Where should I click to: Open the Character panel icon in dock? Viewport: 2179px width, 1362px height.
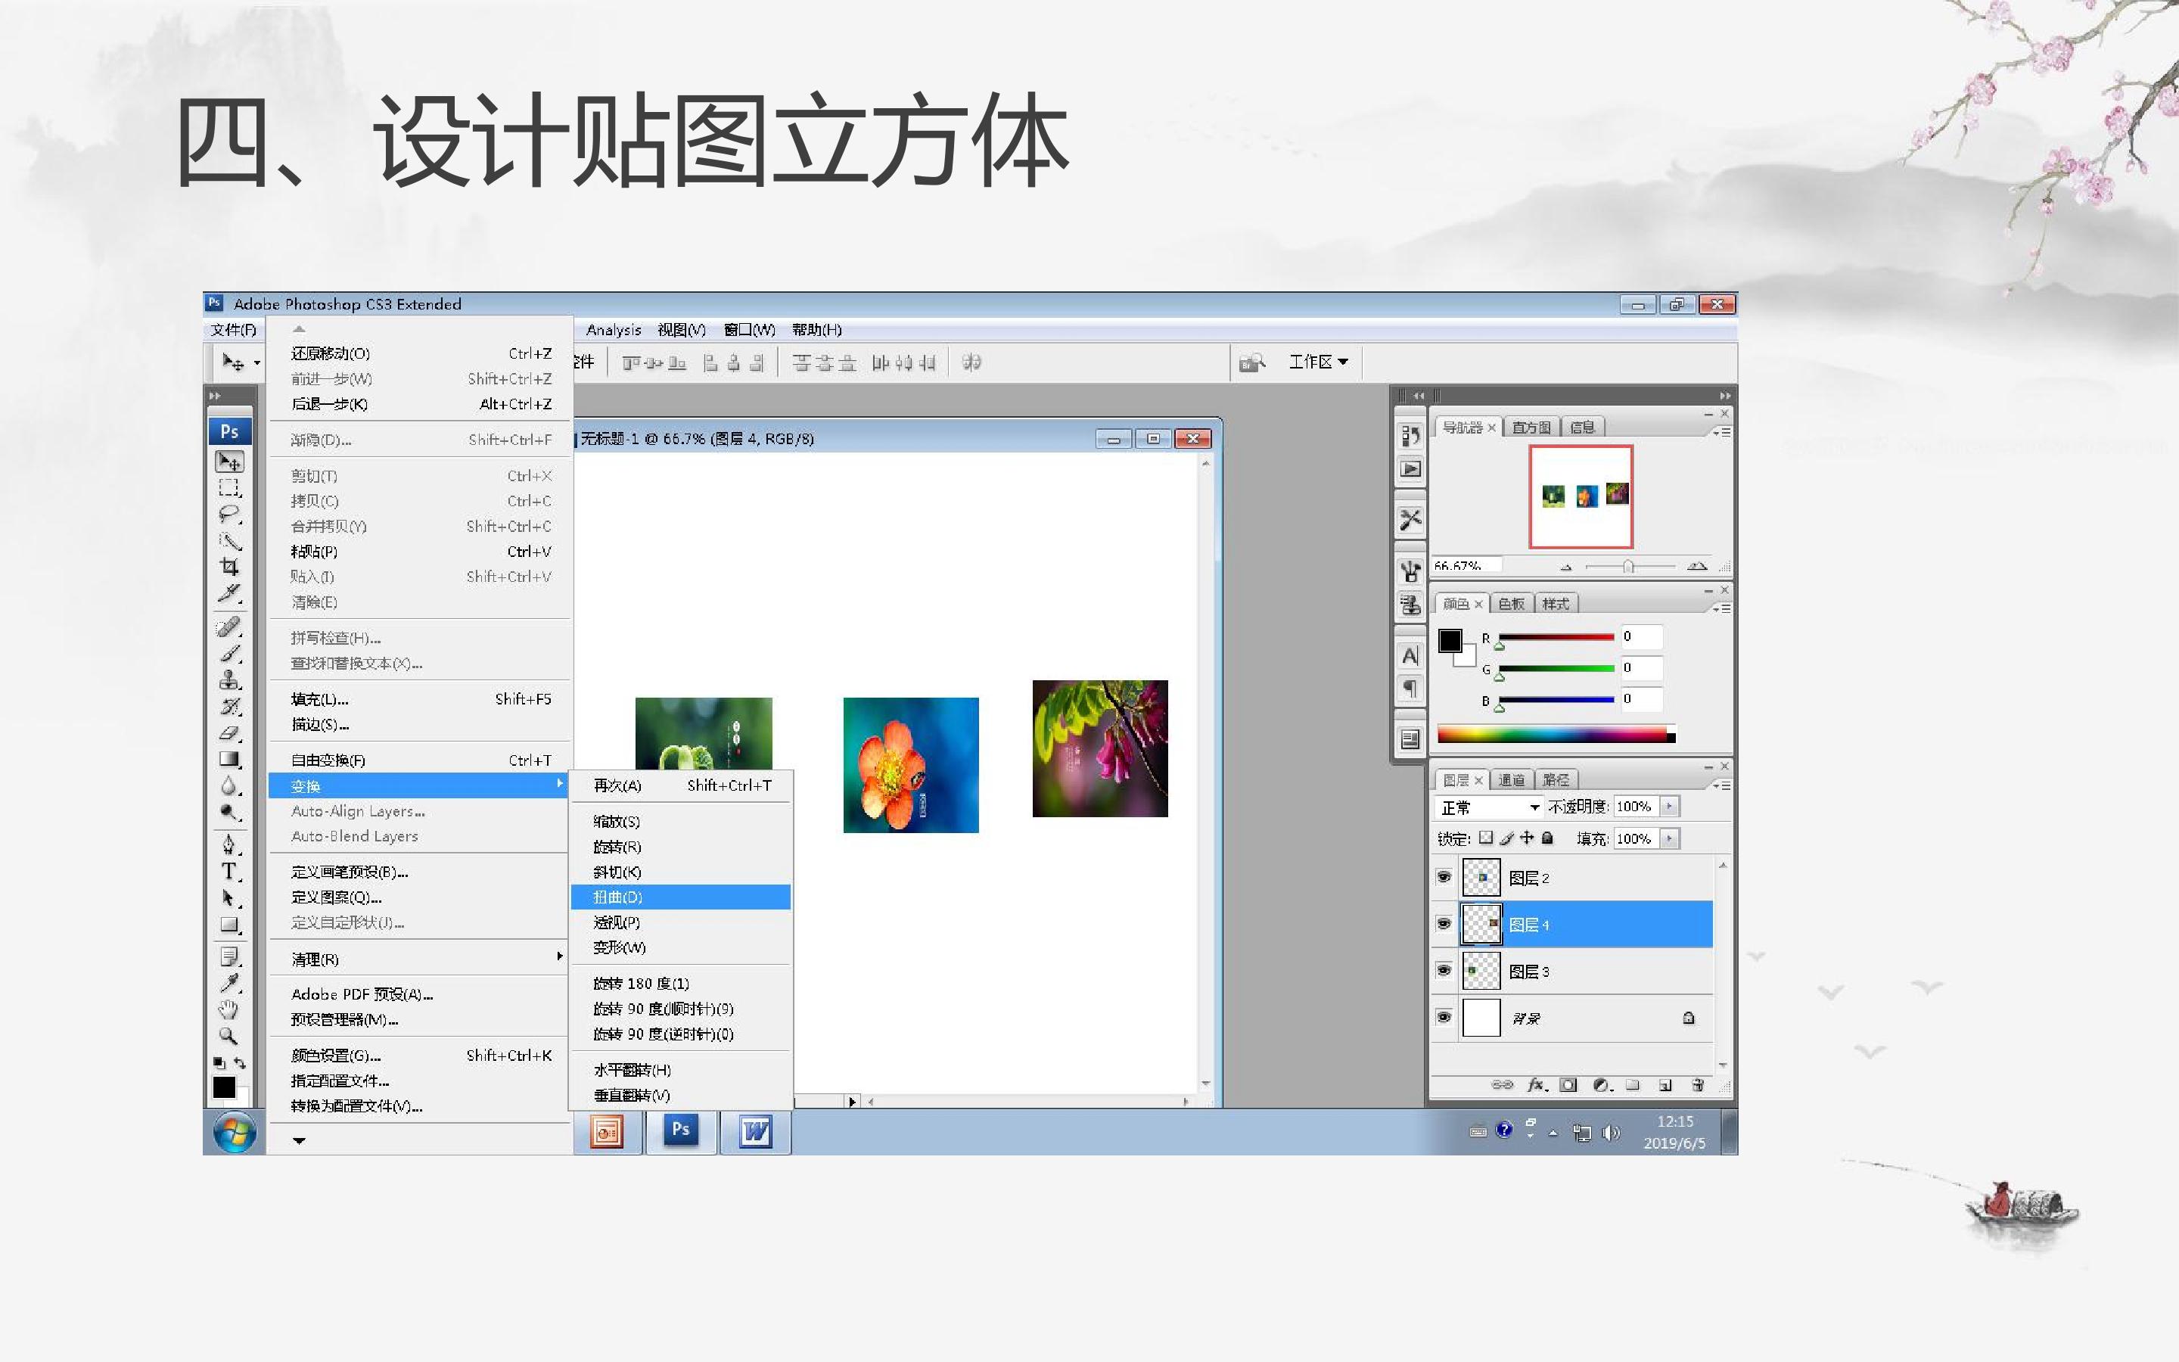click(1410, 656)
